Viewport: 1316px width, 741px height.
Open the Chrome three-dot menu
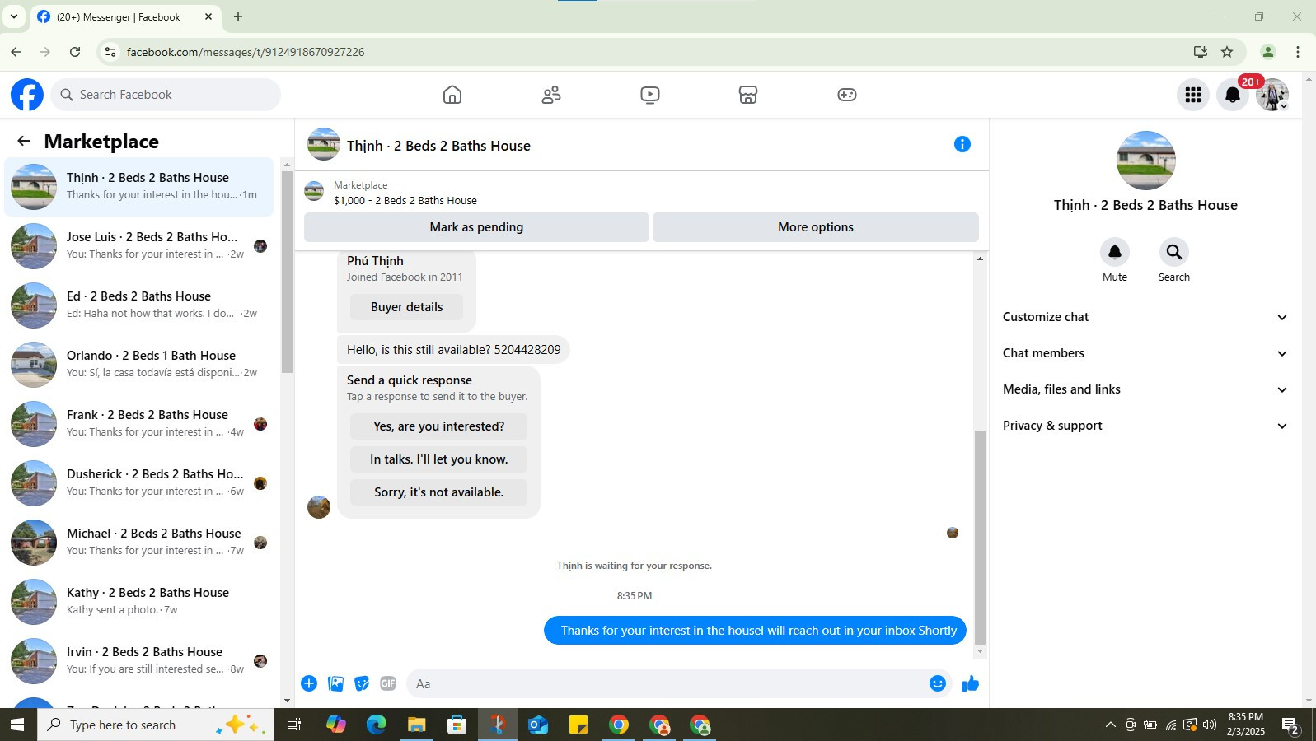pyautogui.click(x=1297, y=52)
